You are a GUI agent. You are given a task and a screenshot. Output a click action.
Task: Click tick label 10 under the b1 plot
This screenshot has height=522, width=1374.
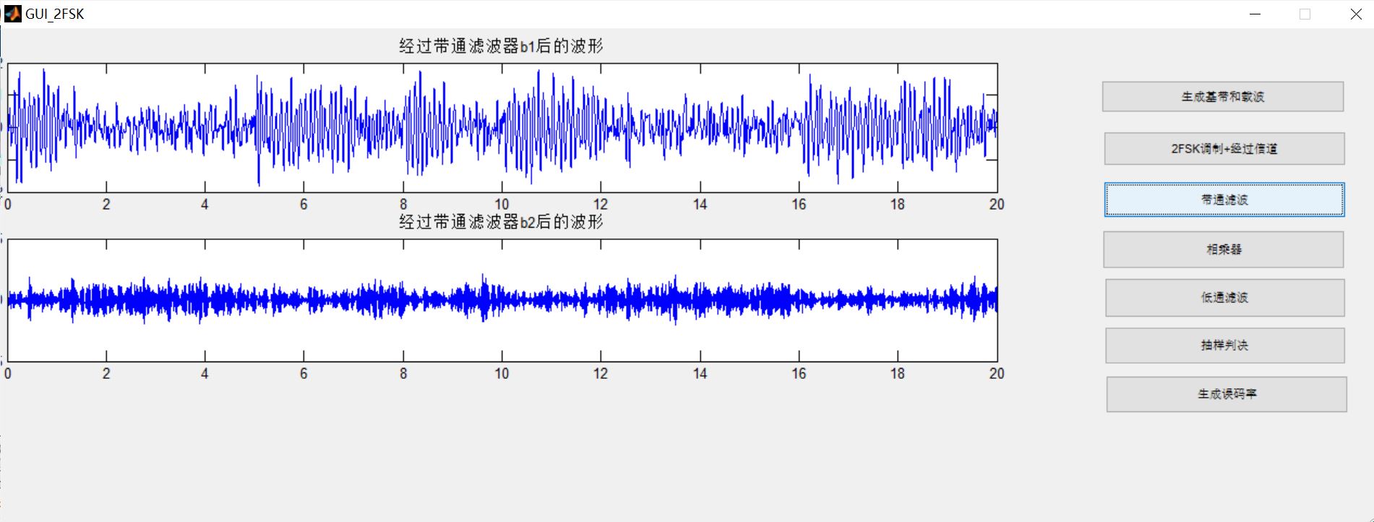pyautogui.click(x=502, y=205)
